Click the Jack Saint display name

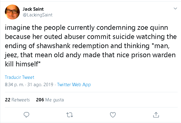pyautogui.click(x=33, y=9)
